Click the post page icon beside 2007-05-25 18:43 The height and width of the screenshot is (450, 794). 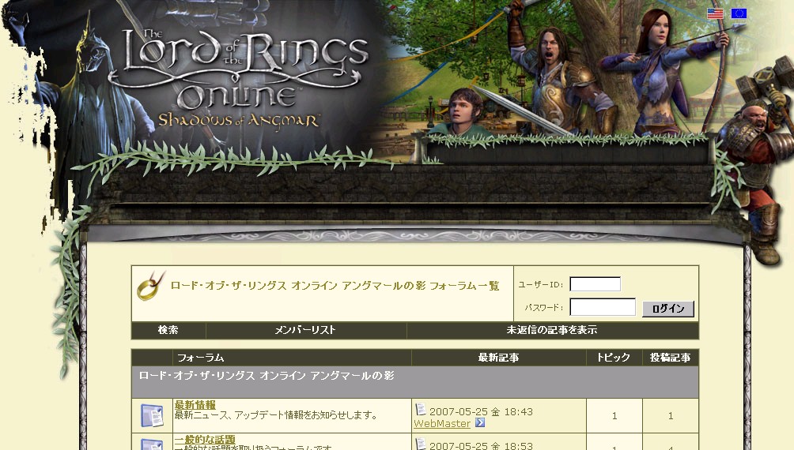(421, 411)
